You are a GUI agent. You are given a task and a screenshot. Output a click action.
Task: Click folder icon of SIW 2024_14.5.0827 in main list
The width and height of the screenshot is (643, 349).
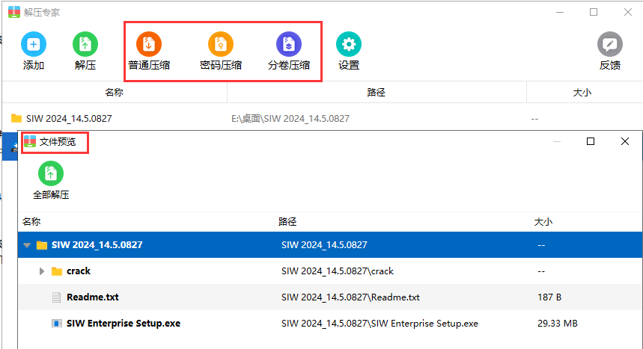pyautogui.click(x=16, y=118)
